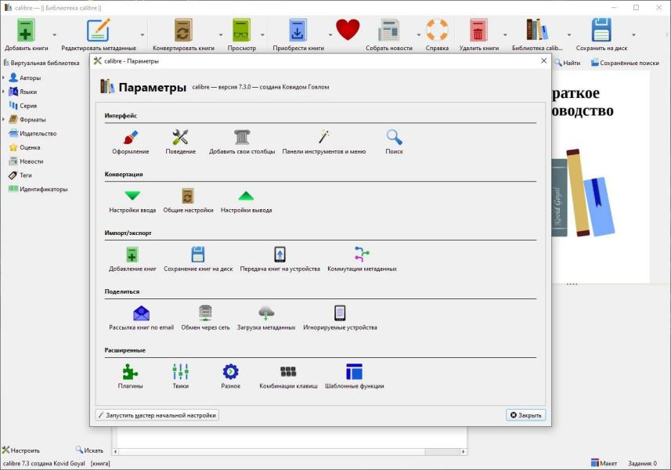Open dropdown arrow next to Библиотека calibre
Viewport: 671px width, 470px height.
coord(568,34)
